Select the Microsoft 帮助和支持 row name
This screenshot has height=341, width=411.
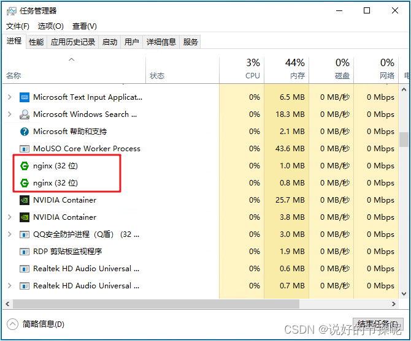tap(70, 132)
